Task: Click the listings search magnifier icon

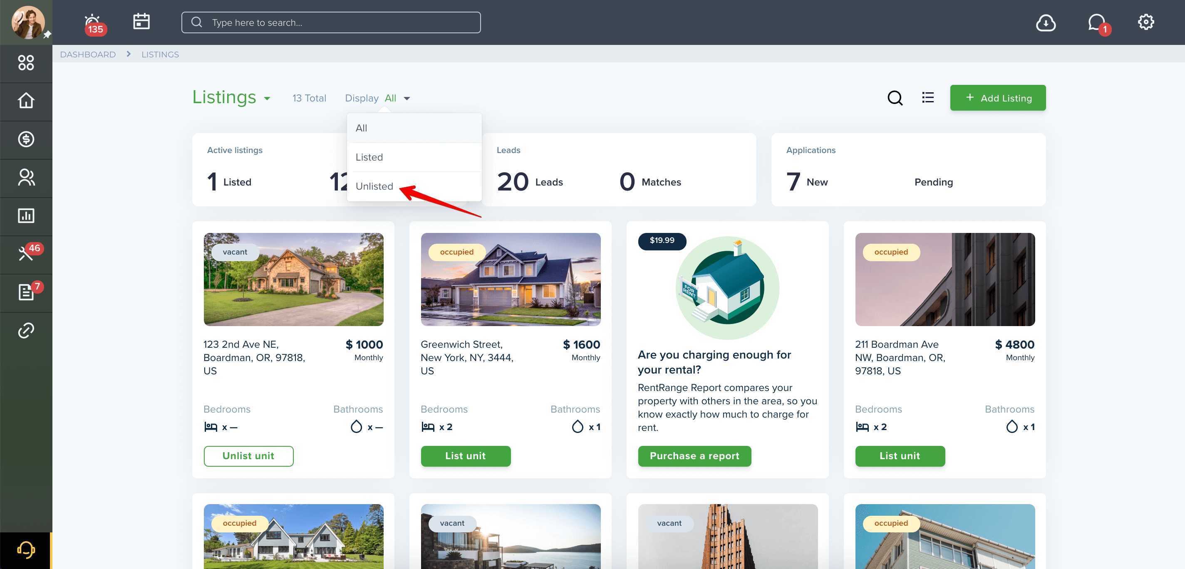Action: tap(895, 97)
